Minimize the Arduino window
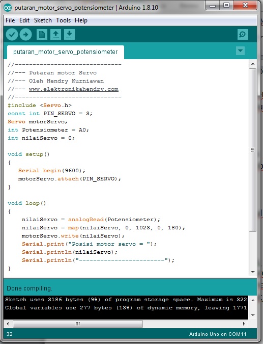Viewport: 263px width, 344px height. click(212, 6)
